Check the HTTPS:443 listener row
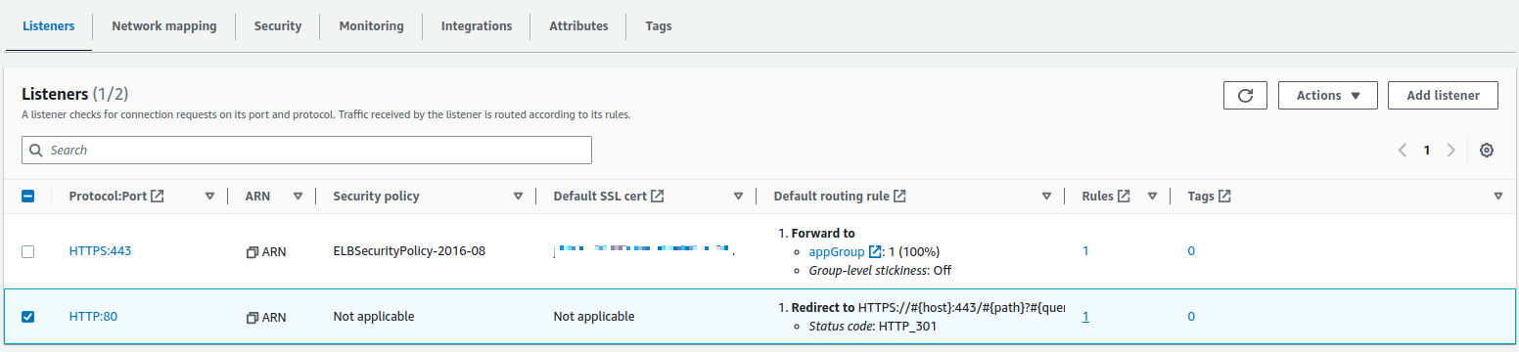The width and height of the screenshot is (1519, 352). coord(27,251)
